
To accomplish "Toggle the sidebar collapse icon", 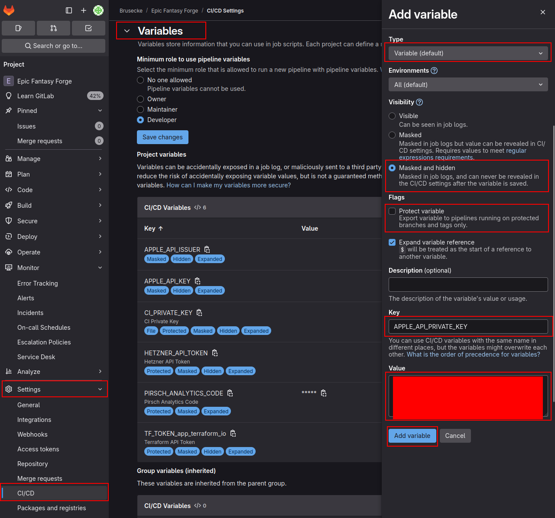I will point(69,10).
